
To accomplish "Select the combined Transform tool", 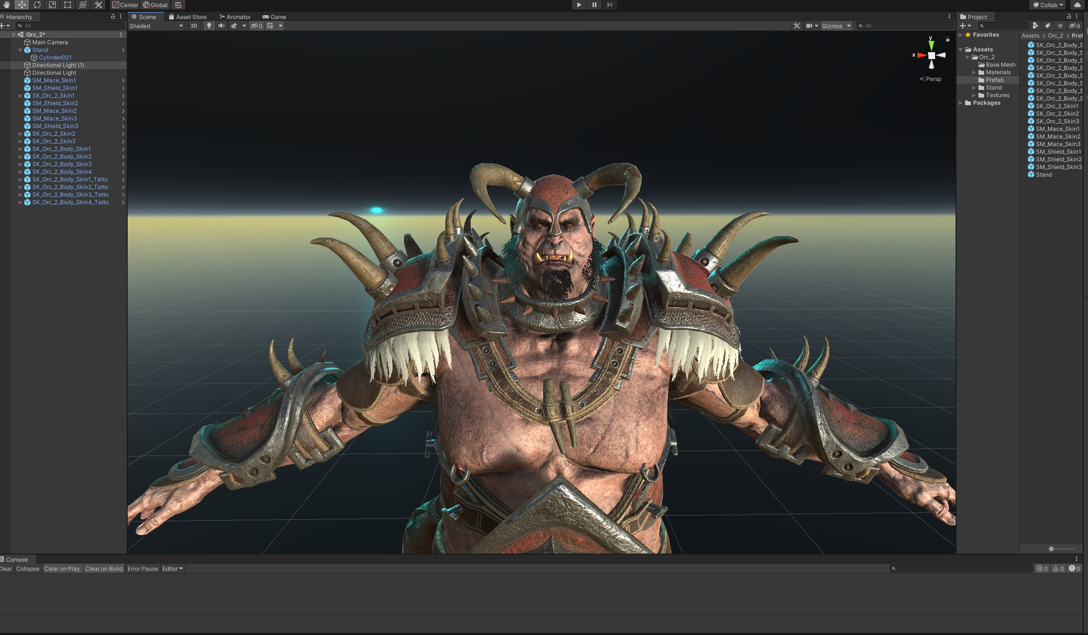I will pyautogui.click(x=83, y=5).
